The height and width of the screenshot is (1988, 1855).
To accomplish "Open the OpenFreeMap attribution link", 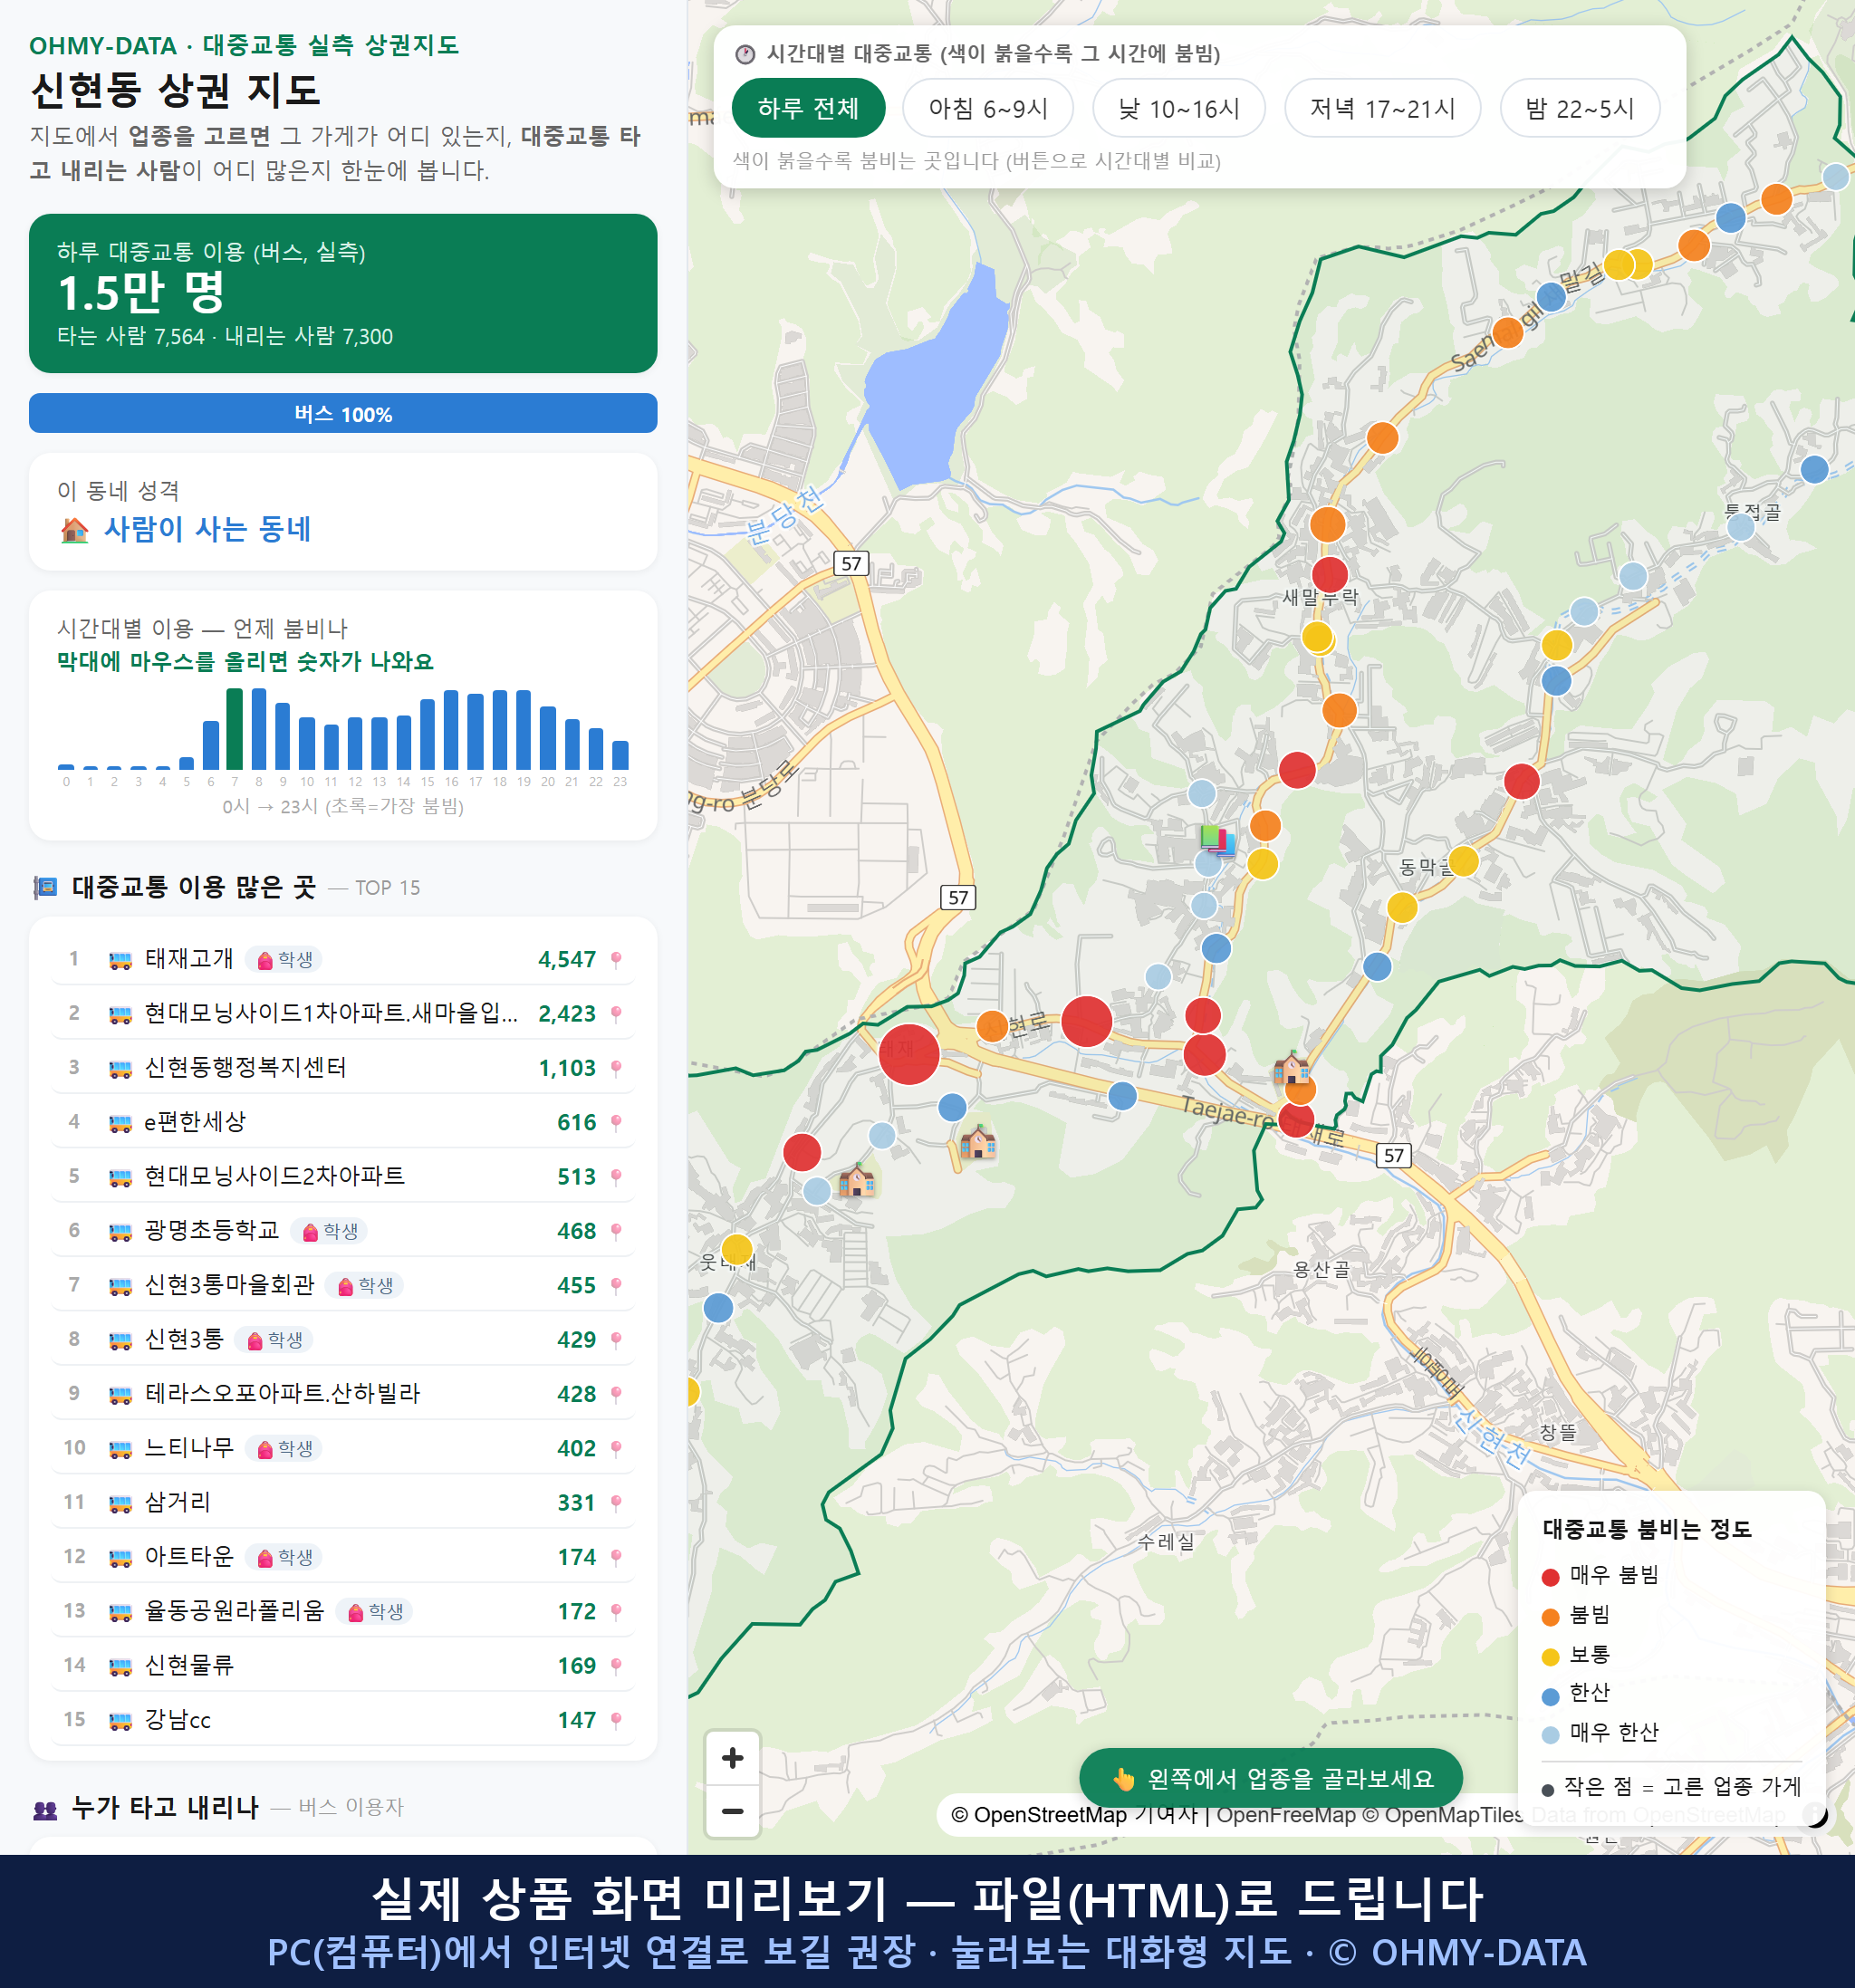I will coord(1285,1815).
